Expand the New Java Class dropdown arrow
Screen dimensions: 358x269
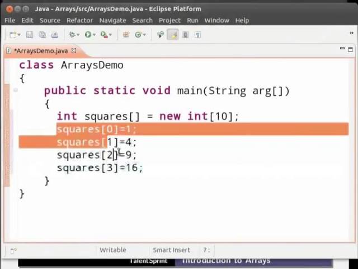(x=144, y=35)
